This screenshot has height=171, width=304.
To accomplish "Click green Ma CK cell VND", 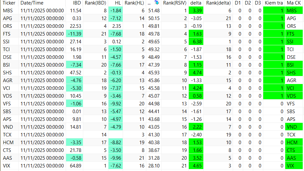I will [x=294, y=127].
